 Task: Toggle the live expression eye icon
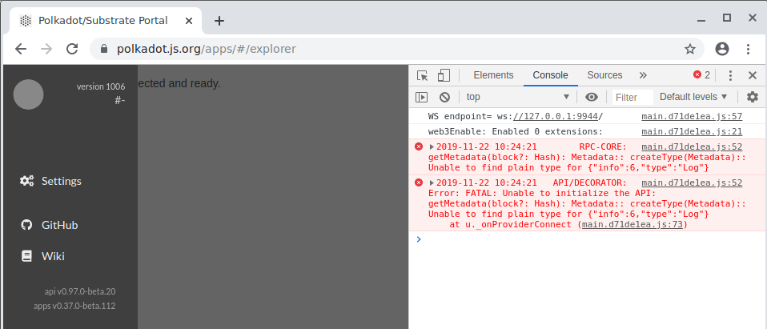click(592, 97)
